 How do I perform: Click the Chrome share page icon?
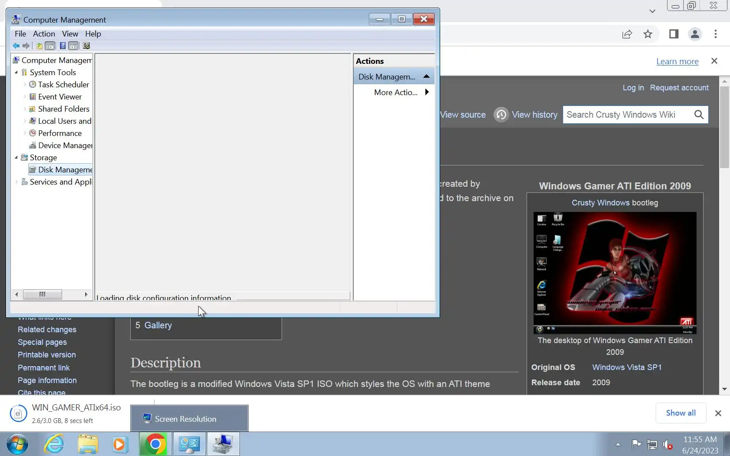click(x=627, y=34)
